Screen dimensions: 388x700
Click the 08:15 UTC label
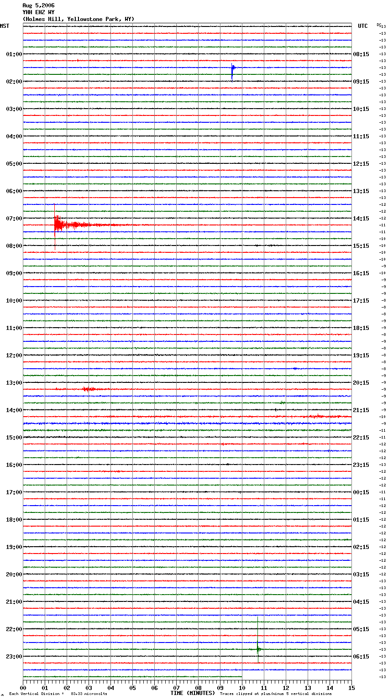tap(361, 54)
